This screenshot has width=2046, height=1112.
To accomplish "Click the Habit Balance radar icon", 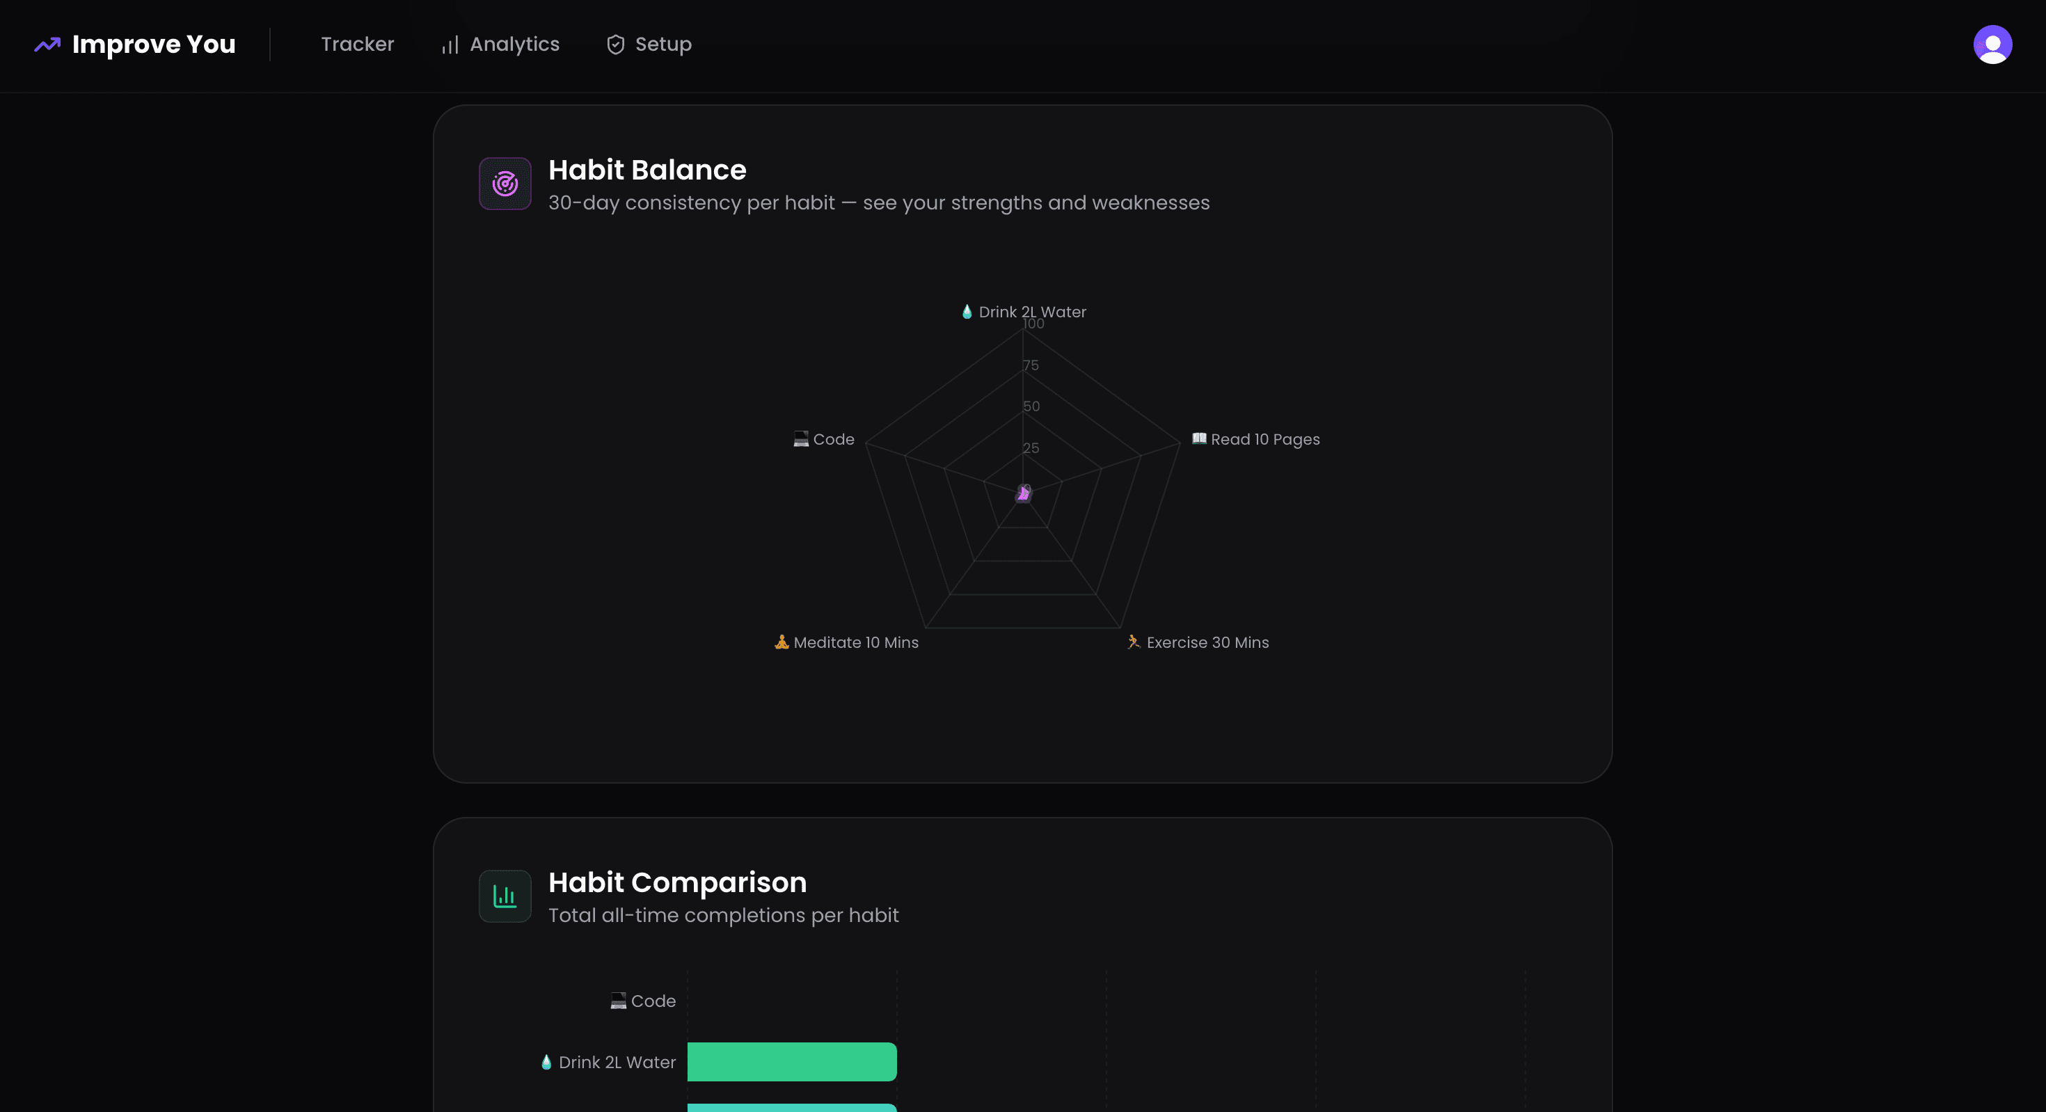I will [505, 184].
